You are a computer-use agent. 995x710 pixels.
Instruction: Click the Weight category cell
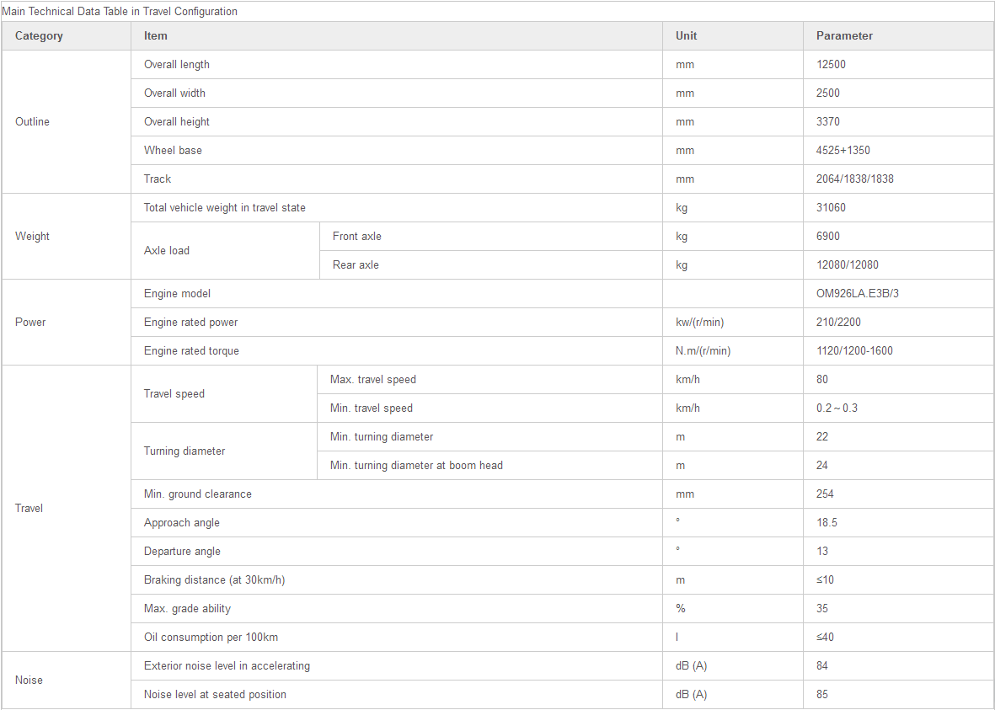click(66, 236)
